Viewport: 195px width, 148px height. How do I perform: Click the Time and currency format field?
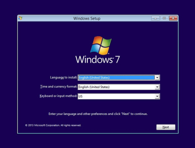(x=119, y=87)
